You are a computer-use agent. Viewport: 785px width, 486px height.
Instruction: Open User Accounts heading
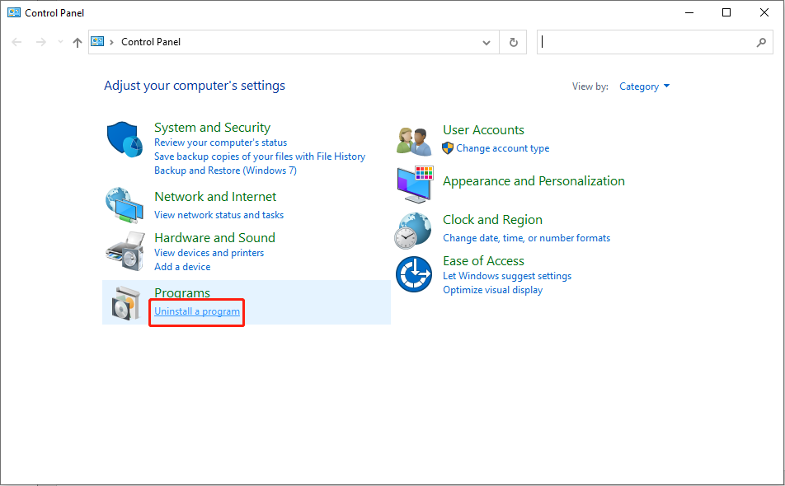483,130
